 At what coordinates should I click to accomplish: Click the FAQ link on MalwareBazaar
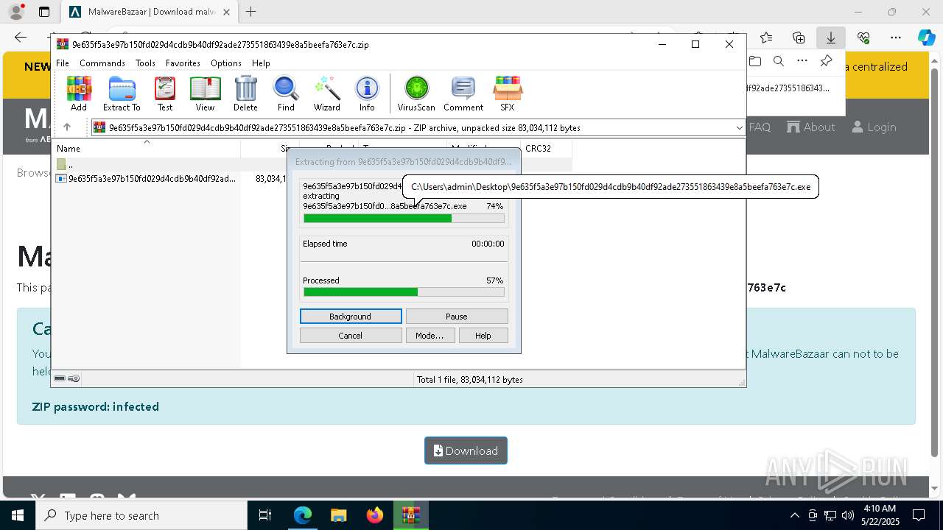[x=760, y=127]
